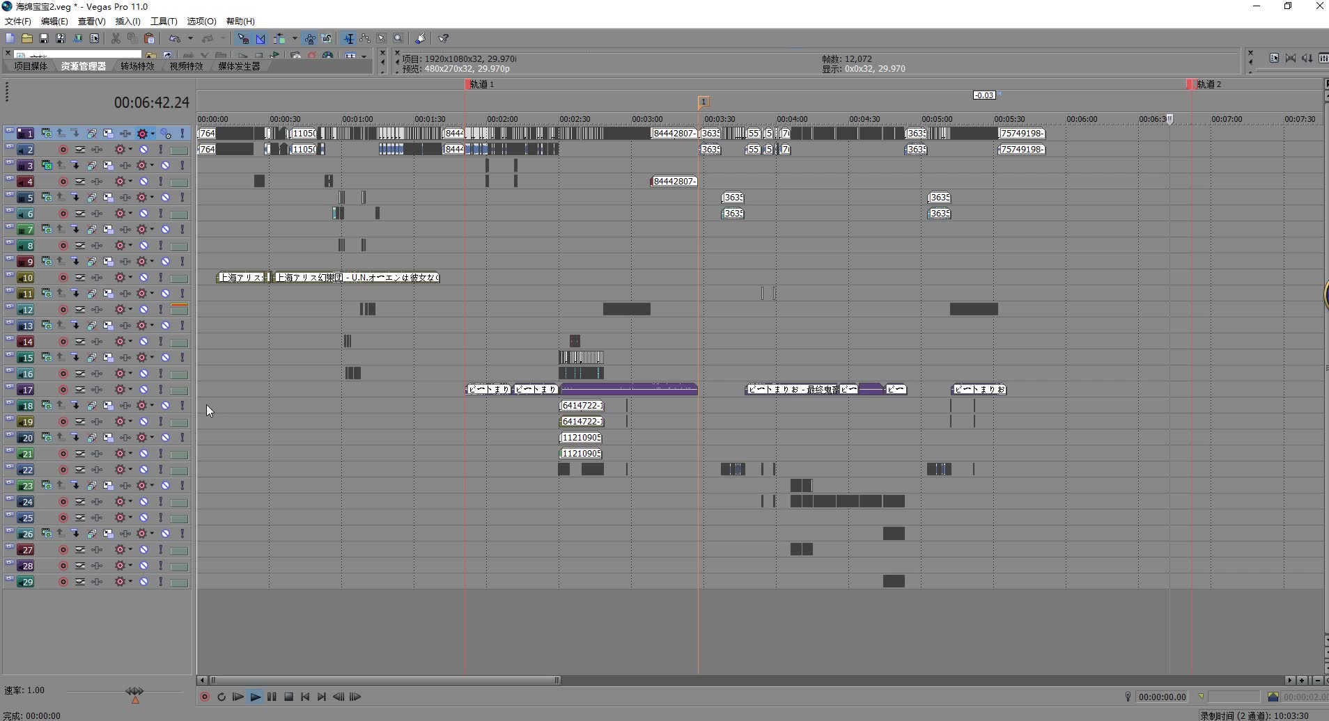Viewport: 1329px width, 721px height.
Task: Pause playback
Action: 272,697
